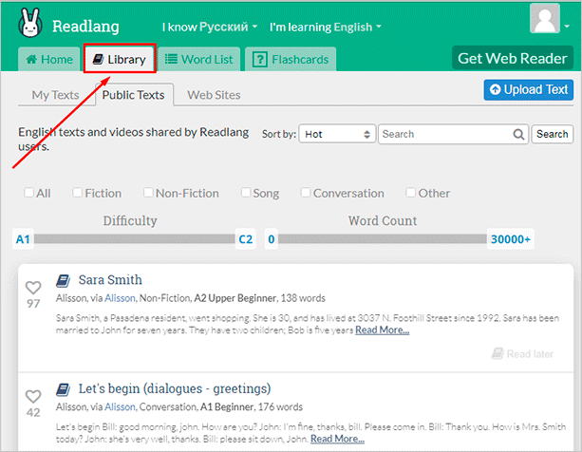Image resolution: width=582 pixels, height=452 pixels.
Task: Check the Fiction filter checkbox
Action: (x=78, y=193)
